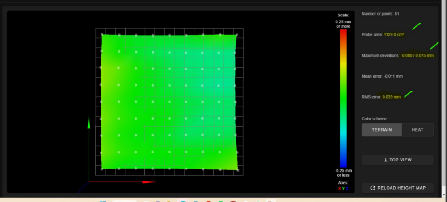The height and width of the screenshot is (202, 447).
Task: Click the red X axis arrow
Action: coord(149,182)
